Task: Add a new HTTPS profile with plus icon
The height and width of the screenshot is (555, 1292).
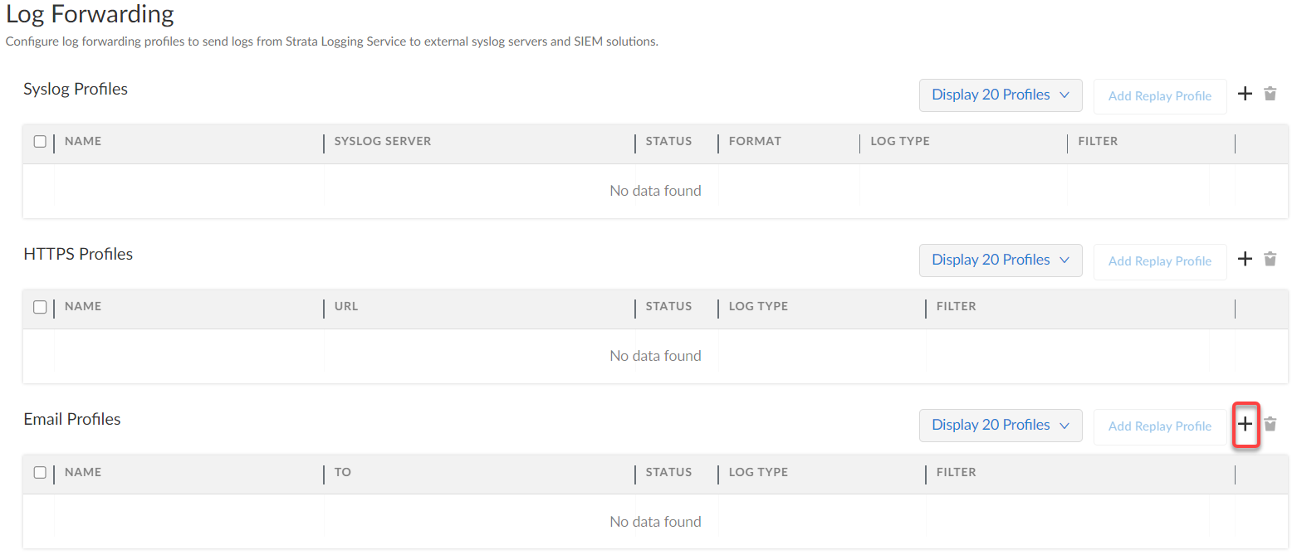Action: (x=1245, y=259)
